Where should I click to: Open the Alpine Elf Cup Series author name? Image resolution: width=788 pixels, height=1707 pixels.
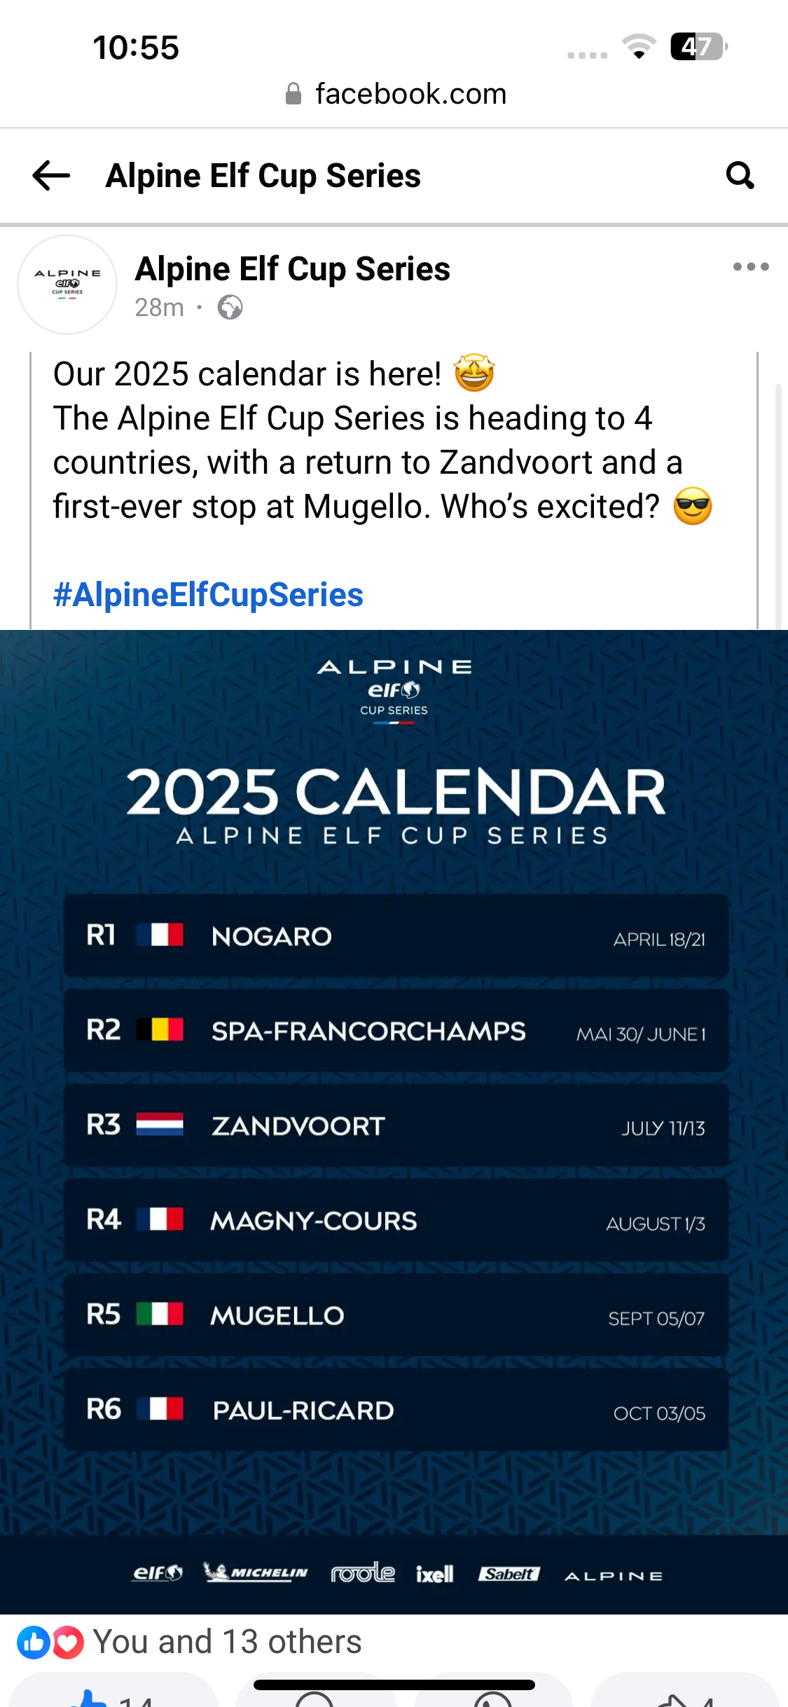(292, 269)
